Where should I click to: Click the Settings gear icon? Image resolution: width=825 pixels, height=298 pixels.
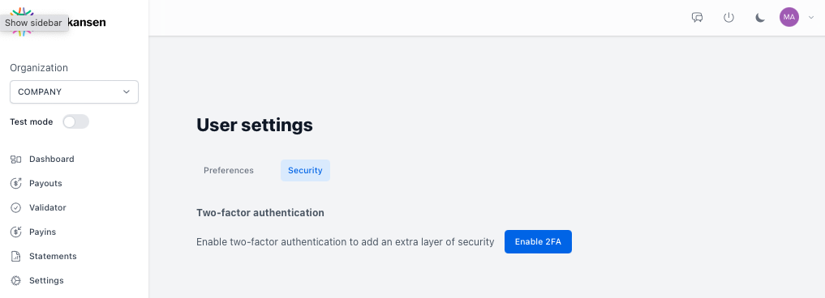click(15, 281)
